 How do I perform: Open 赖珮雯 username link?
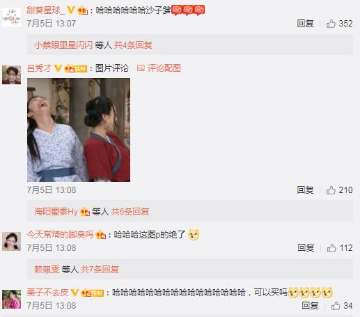[x=47, y=270]
